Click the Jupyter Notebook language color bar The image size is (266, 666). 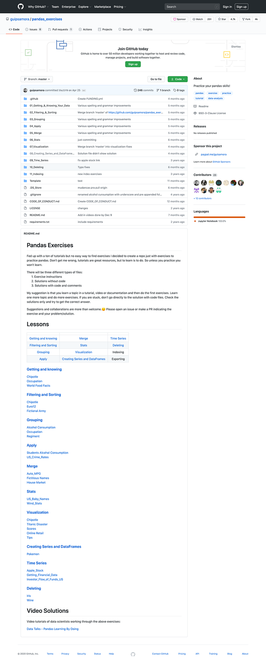(x=219, y=217)
